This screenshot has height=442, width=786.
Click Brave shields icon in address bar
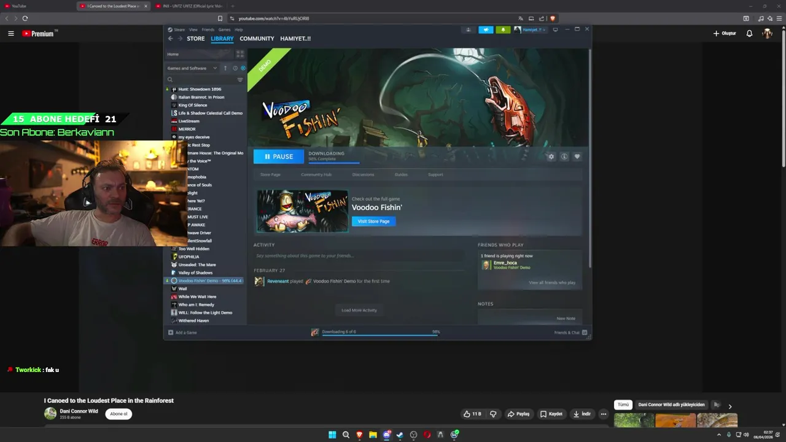click(x=553, y=18)
